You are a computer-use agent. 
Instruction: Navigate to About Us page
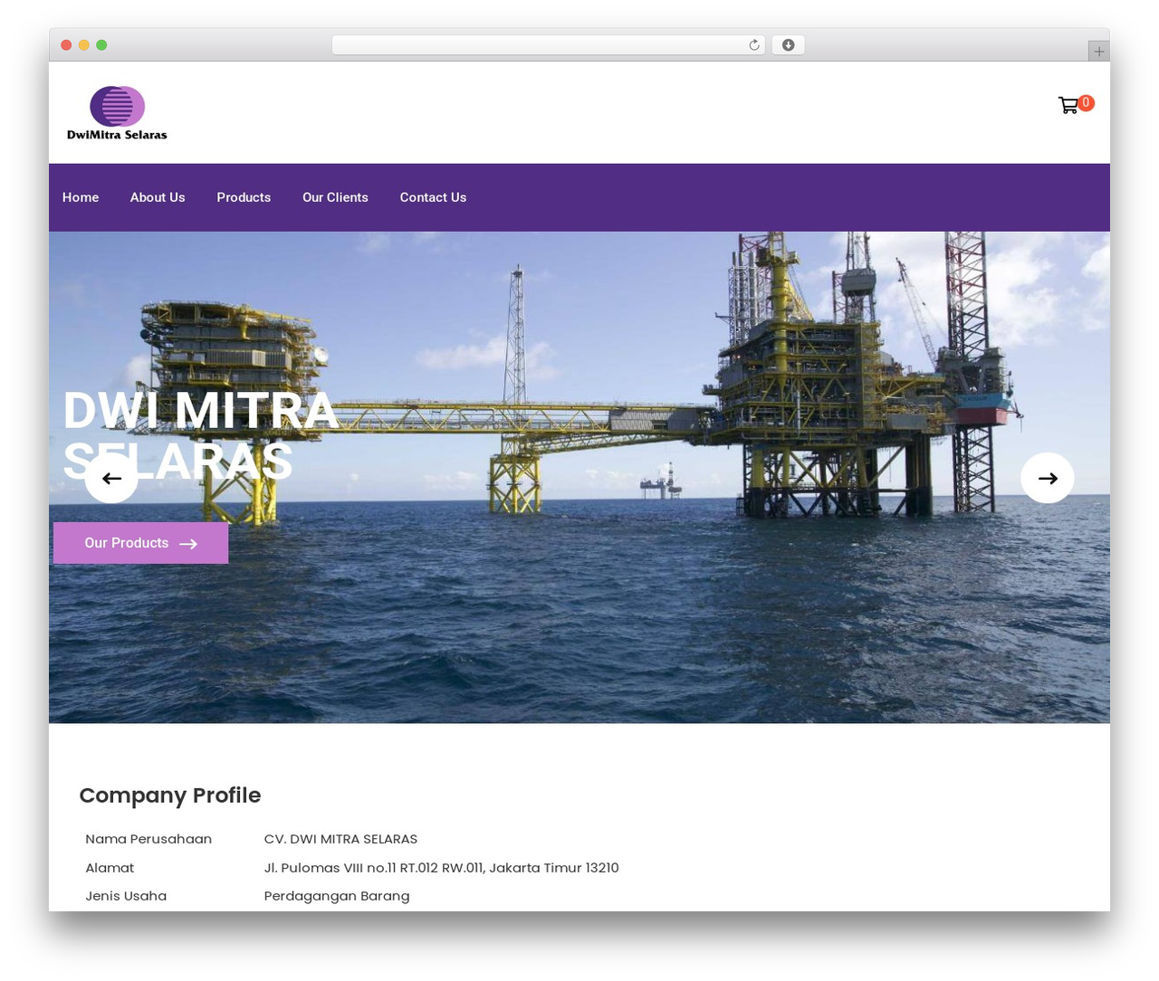158,197
